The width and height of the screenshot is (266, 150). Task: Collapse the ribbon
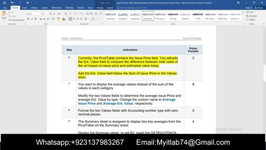[x=264, y=24]
